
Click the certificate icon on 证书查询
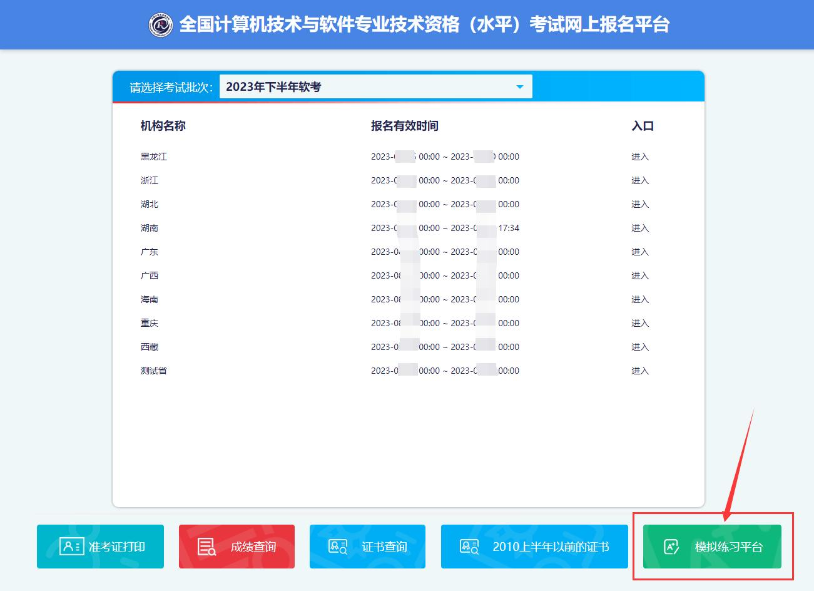tap(338, 547)
